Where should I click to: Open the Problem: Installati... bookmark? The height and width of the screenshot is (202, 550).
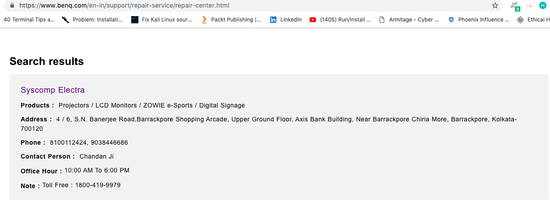pos(92,20)
